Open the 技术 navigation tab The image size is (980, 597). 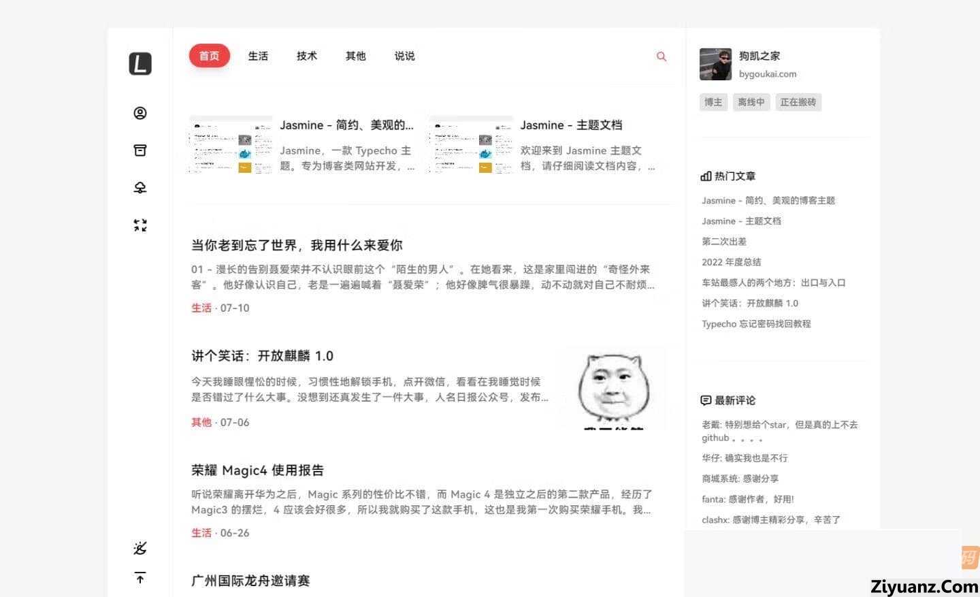click(307, 56)
